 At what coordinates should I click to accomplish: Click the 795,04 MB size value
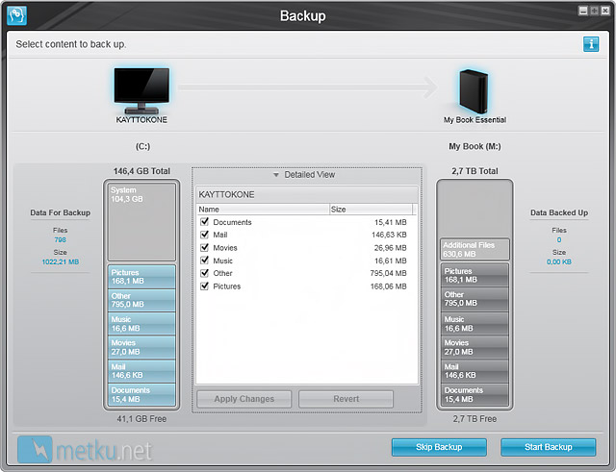click(x=389, y=273)
